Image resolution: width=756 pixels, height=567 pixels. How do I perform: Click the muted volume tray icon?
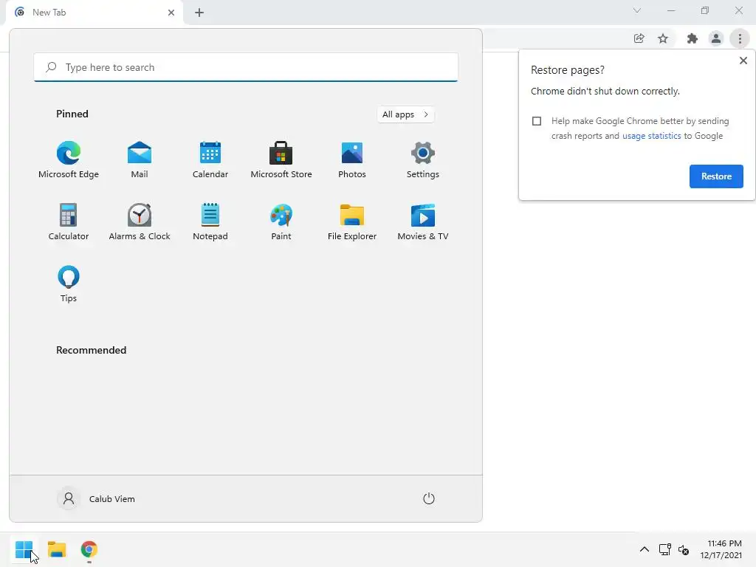coord(683,549)
